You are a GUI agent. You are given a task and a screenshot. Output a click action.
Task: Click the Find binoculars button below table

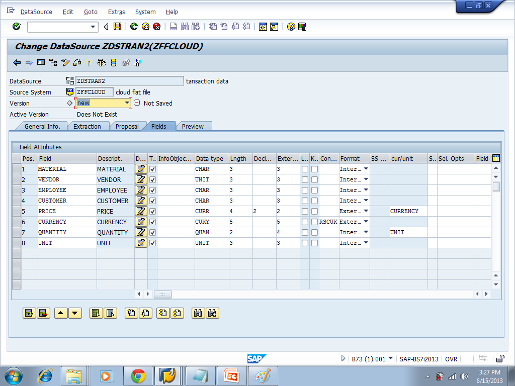(198, 313)
